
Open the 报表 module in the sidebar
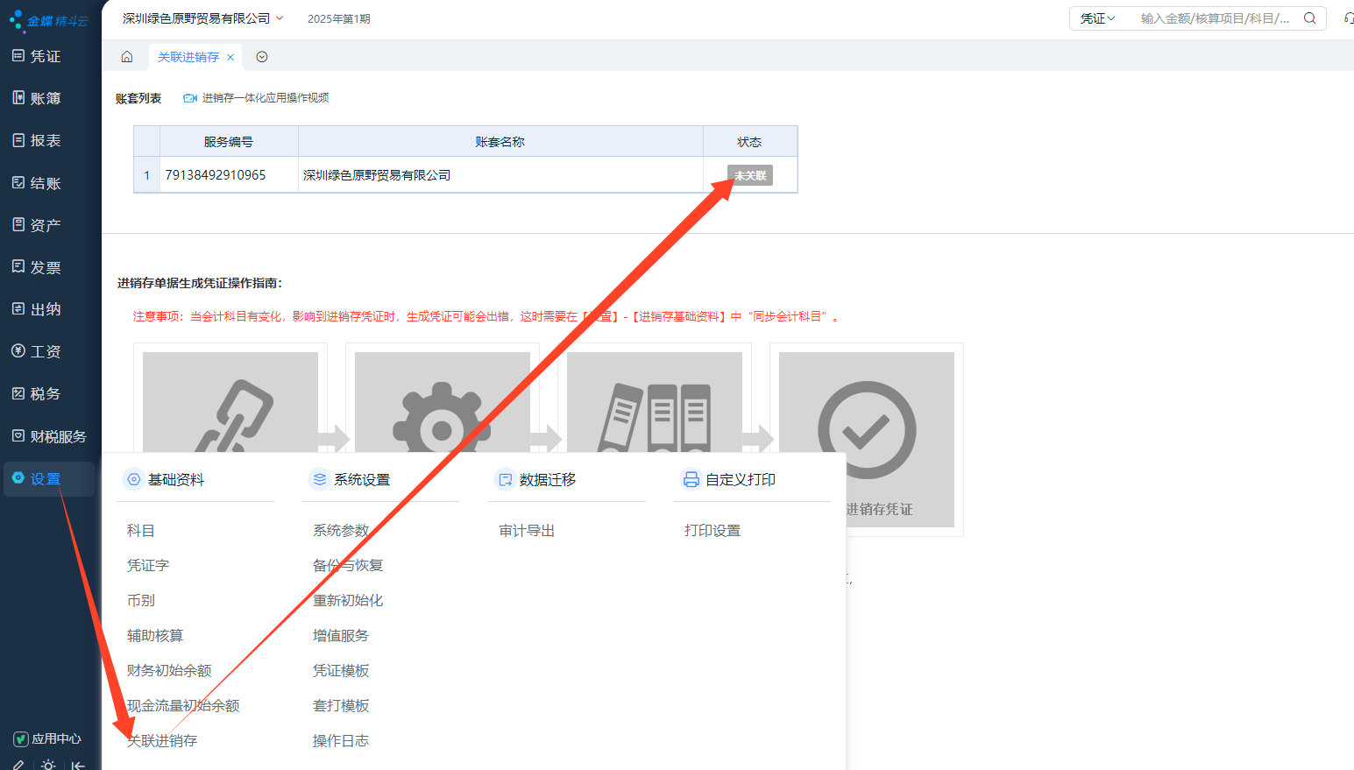[47, 140]
